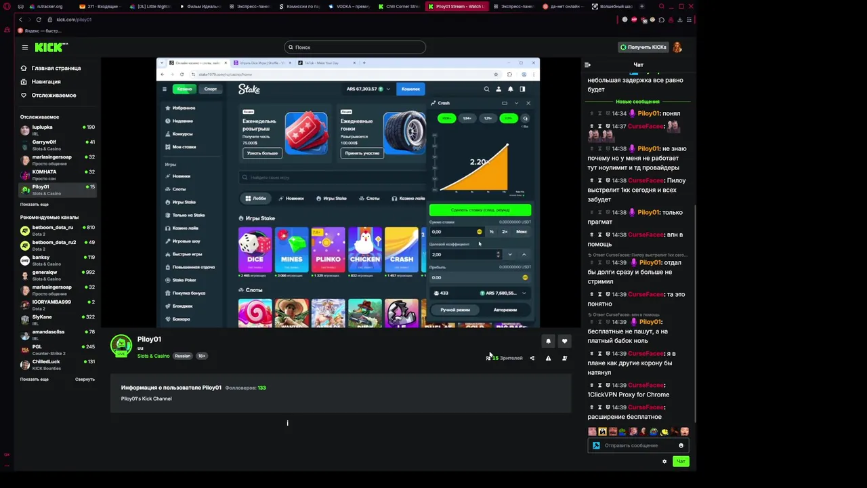Click Сумма ставки amount input field
867x488 pixels.
[x=456, y=232]
